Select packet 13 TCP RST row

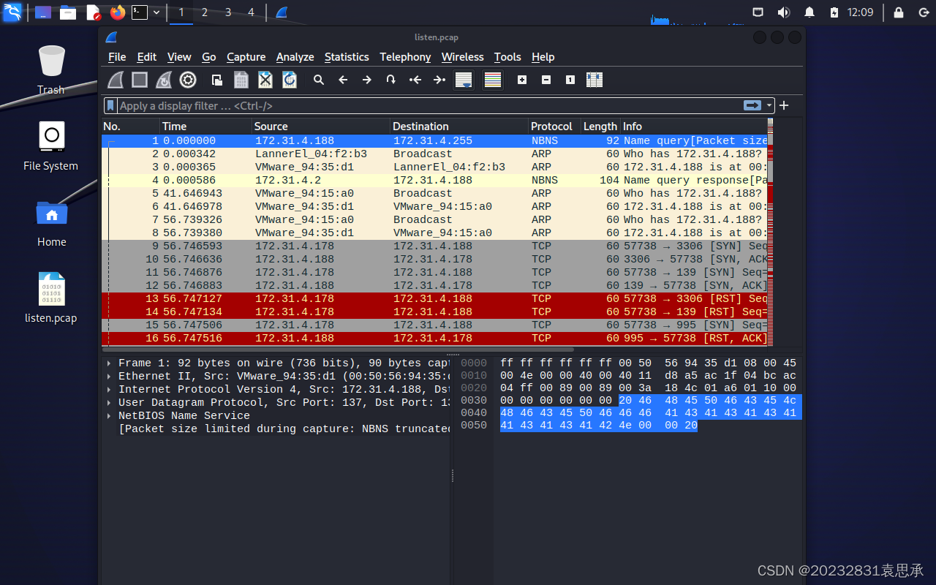434,299
